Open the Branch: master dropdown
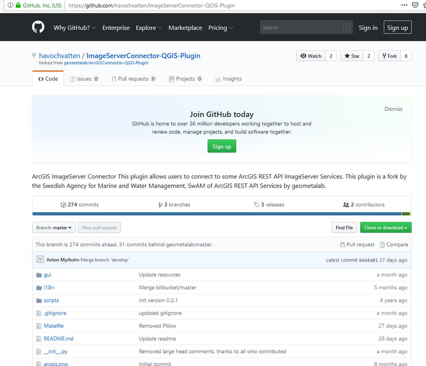Screen dimensions: 426x366 pyautogui.click(x=54, y=228)
